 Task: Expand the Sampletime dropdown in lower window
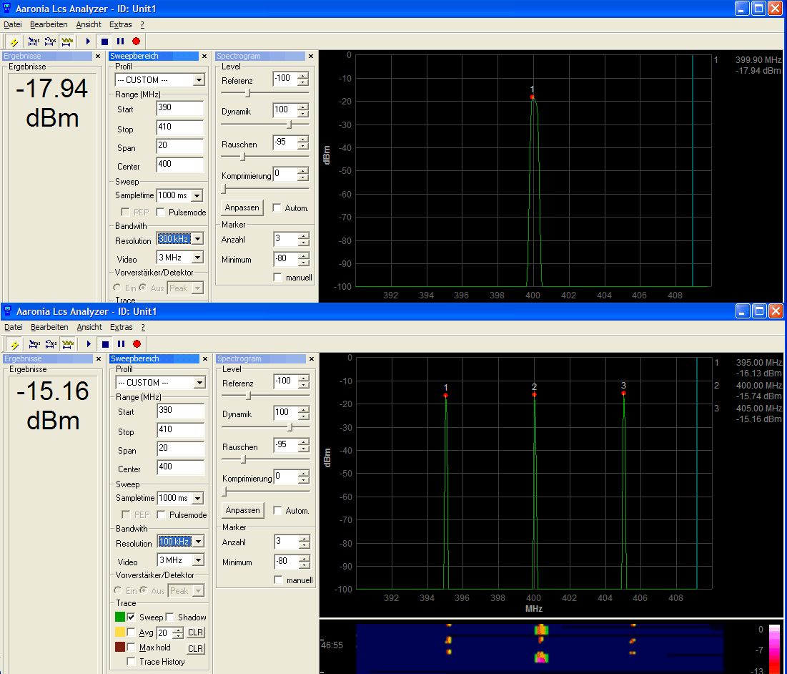click(197, 498)
